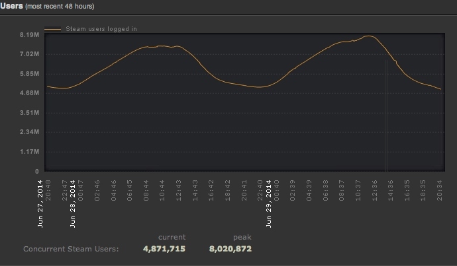The image size is (457, 266).
Task: Select the "(most recent 48 hours)" subtitle
Action: 60,6
